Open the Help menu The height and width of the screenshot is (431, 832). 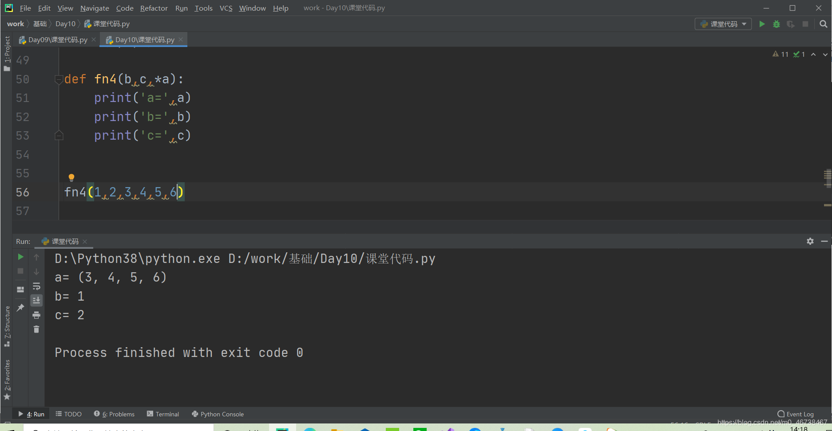pyautogui.click(x=281, y=8)
